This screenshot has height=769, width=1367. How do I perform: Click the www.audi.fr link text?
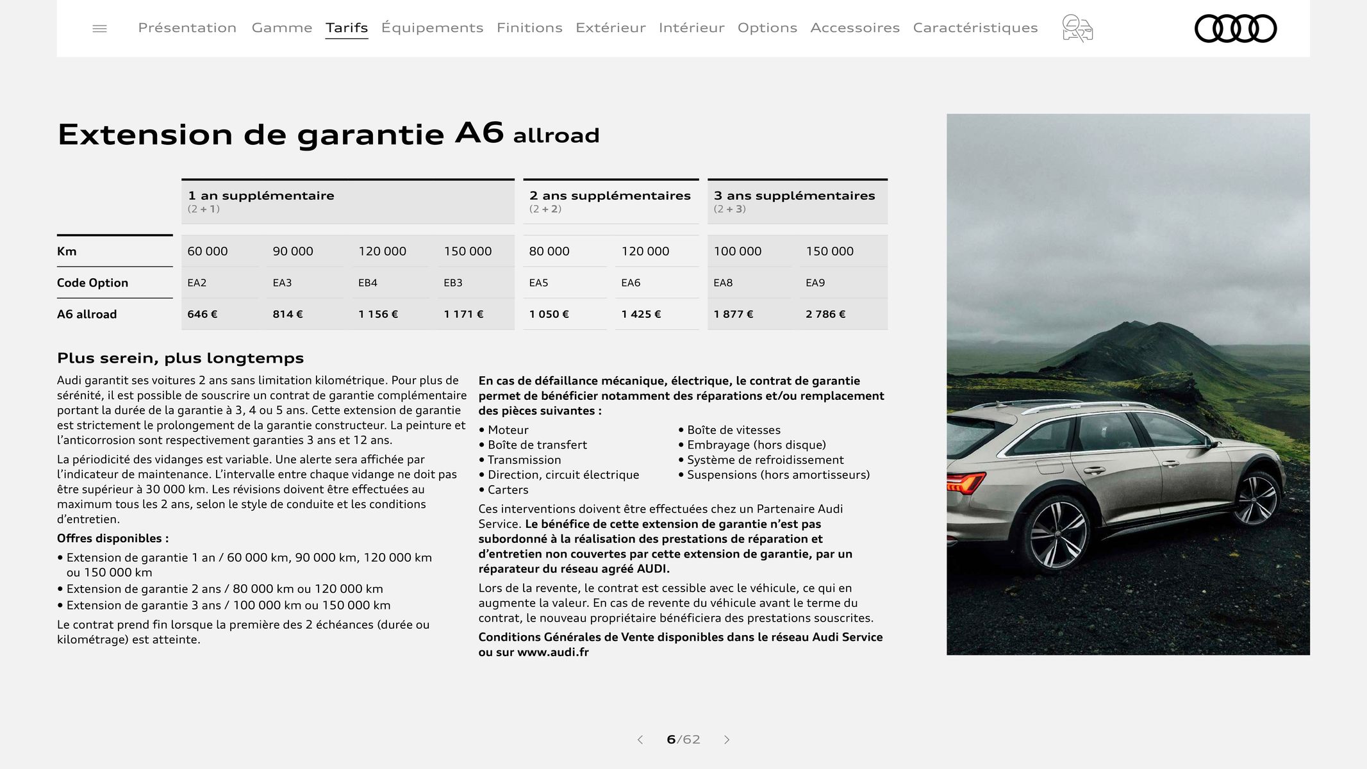coord(552,652)
